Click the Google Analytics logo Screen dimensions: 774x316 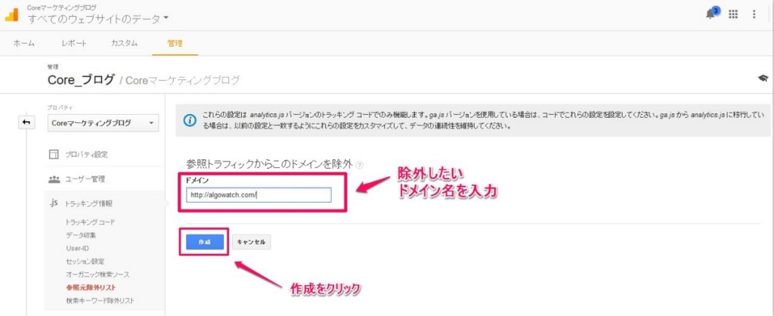[12, 15]
